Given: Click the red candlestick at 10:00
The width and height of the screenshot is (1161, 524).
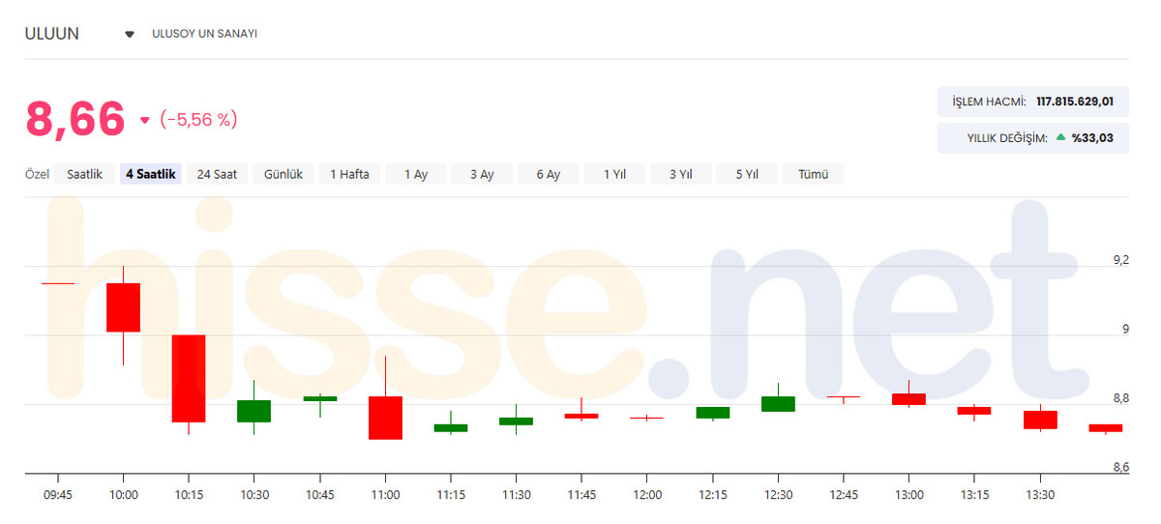Looking at the screenshot, I should click(123, 307).
